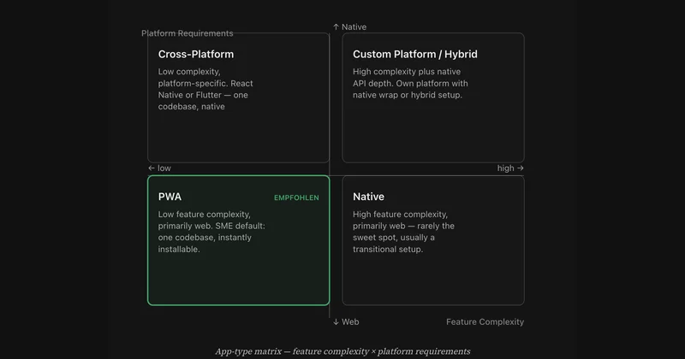Click the Cross-Platform heading
Image resolution: width=685 pixels, height=359 pixels.
[196, 54]
